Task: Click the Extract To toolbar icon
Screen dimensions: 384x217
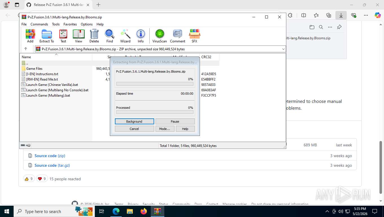Action: click(x=47, y=36)
